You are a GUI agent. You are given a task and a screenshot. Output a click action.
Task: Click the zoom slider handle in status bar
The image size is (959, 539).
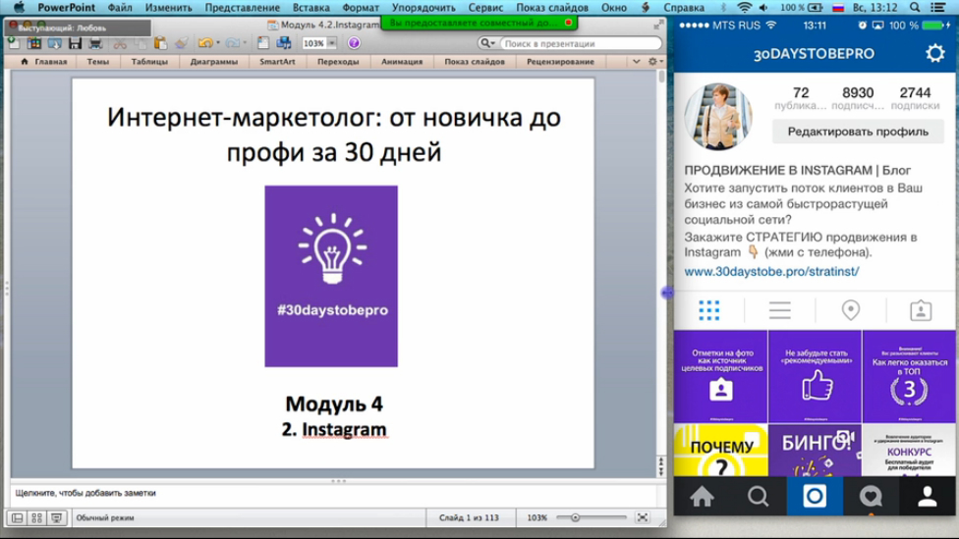click(575, 517)
